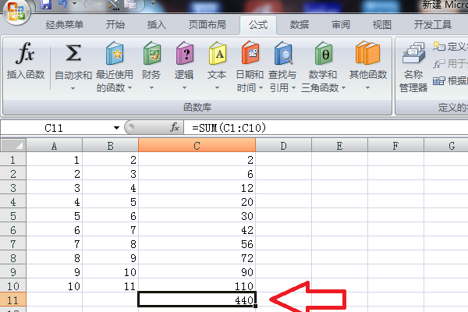This screenshot has width=468, height=312.
Task: Select column D header
Action: point(284,146)
